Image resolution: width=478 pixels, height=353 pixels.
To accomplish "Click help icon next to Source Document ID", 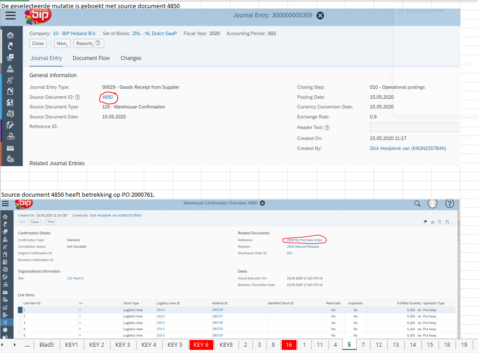I will tap(78, 97).
